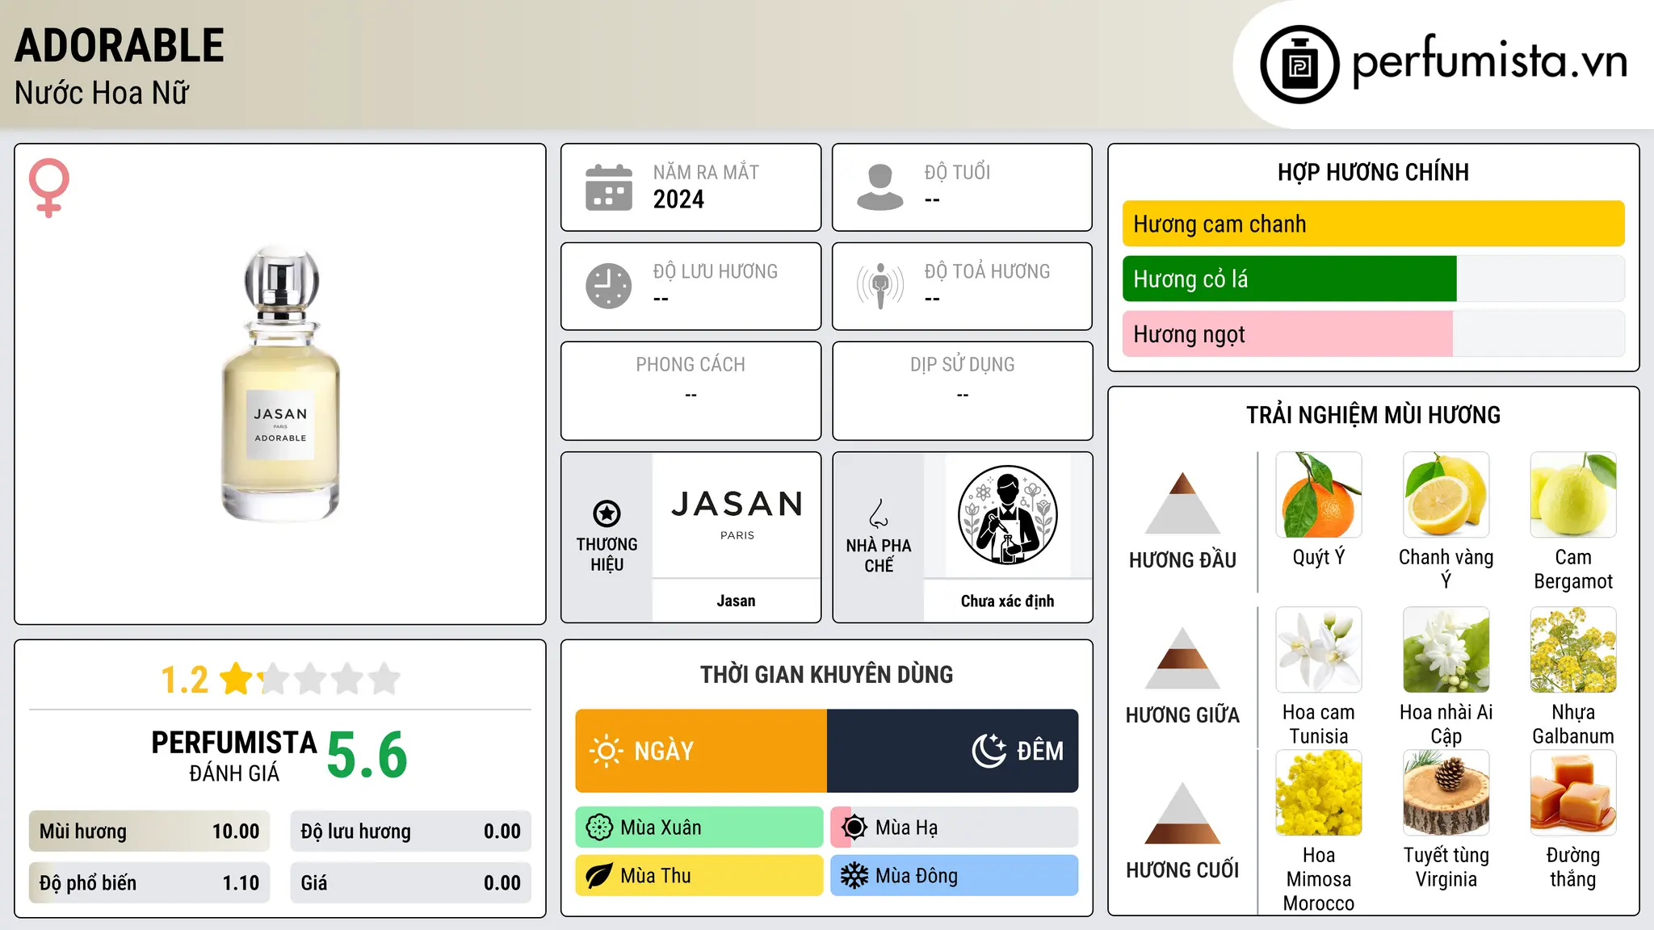Select the Mùa Xuân season bar
The width and height of the screenshot is (1654, 930).
click(699, 827)
